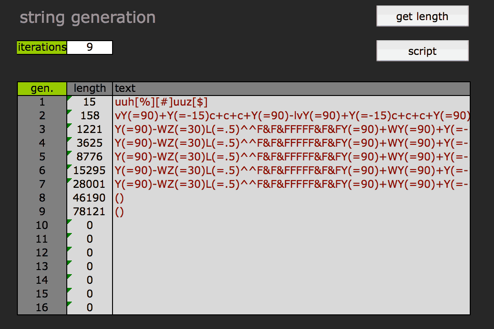Click the text column header
The image size is (494, 329).
pos(291,88)
